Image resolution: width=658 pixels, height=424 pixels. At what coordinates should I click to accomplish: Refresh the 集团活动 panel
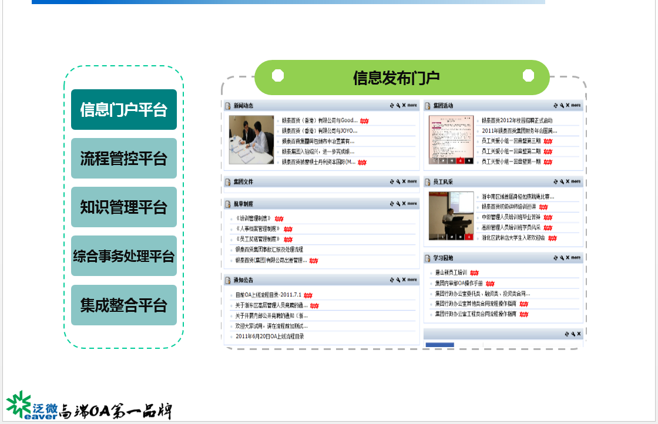click(x=556, y=105)
